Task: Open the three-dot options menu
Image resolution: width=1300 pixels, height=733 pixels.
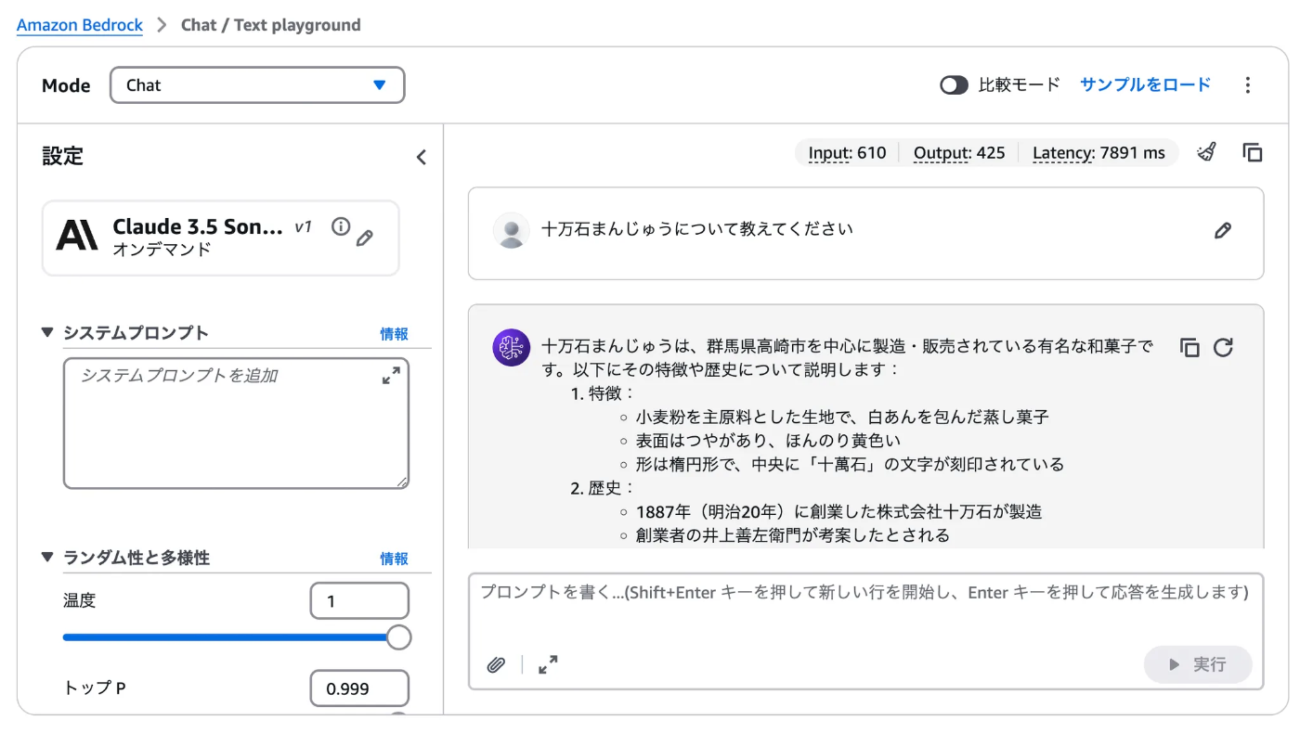Action: click(1248, 85)
